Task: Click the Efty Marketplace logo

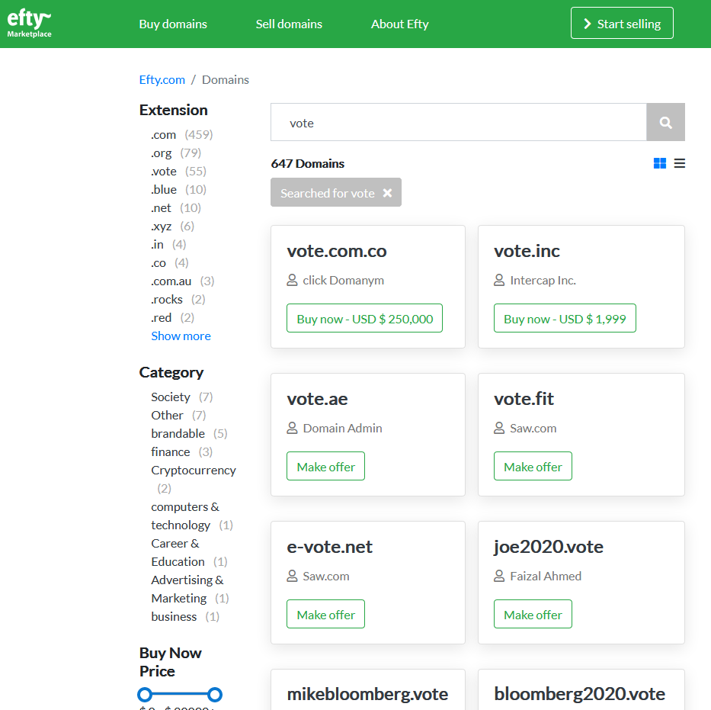Action: point(29,24)
